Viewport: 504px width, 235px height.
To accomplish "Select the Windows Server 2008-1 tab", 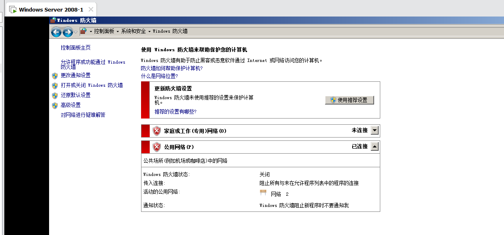I will click(x=51, y=9).
